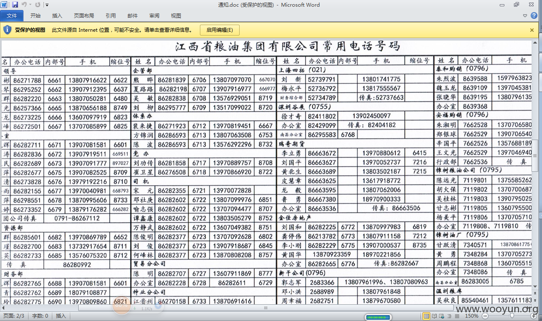Click the name cell 熊晔
This screenshot has width=542, height=321.
coord(143,80)
